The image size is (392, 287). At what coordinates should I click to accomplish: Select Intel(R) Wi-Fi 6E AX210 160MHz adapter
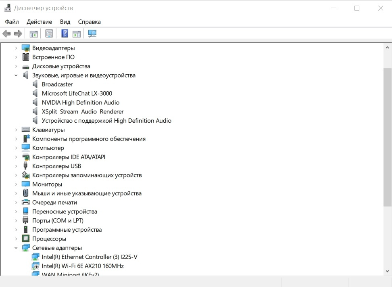(x=83, y=266)
